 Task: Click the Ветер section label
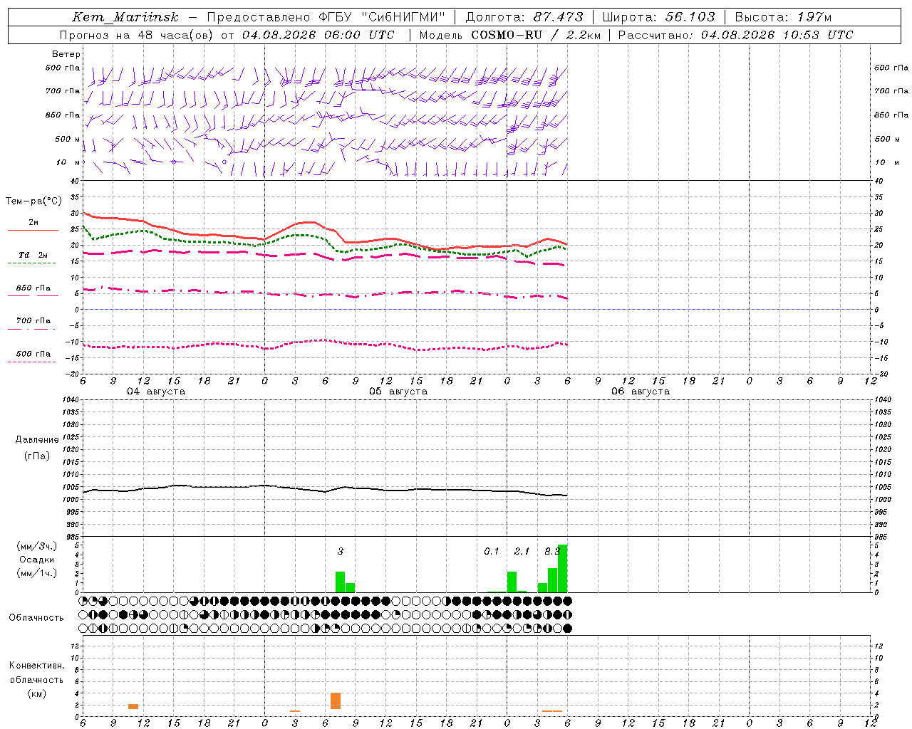[66, 54]
